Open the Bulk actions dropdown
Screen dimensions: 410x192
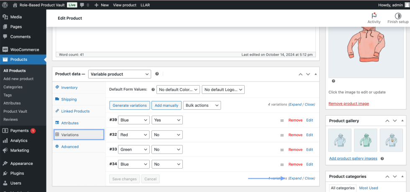(x=202, y=105)
